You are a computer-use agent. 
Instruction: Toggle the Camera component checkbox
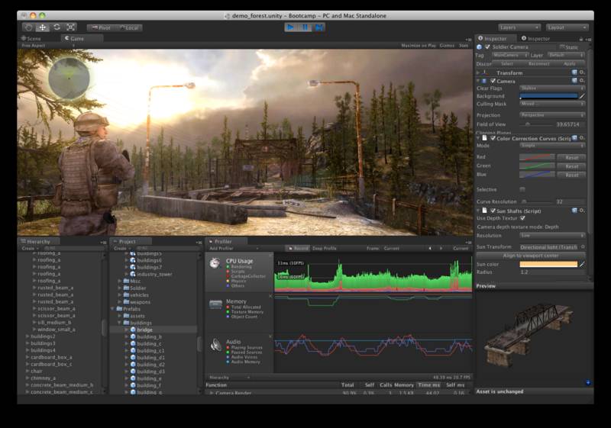coord(493,81)
